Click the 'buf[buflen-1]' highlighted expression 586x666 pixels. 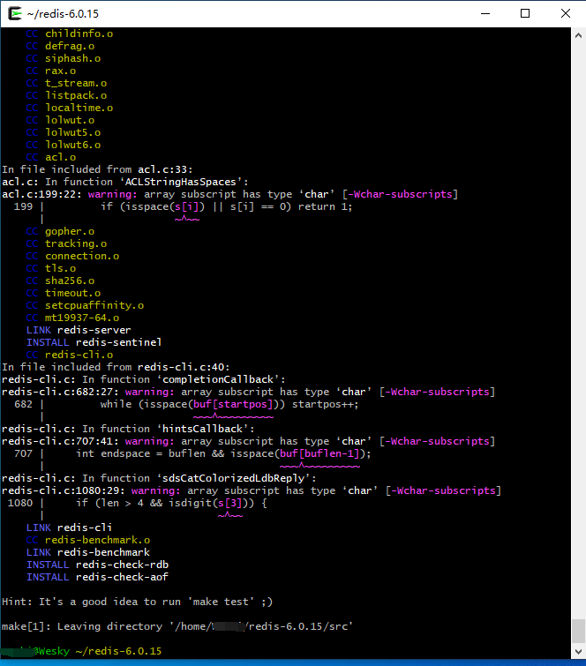click(x=319, y=453)
